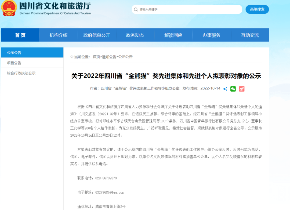
Task: Click the magnifier icon in search box
Action: pos(136,9)
